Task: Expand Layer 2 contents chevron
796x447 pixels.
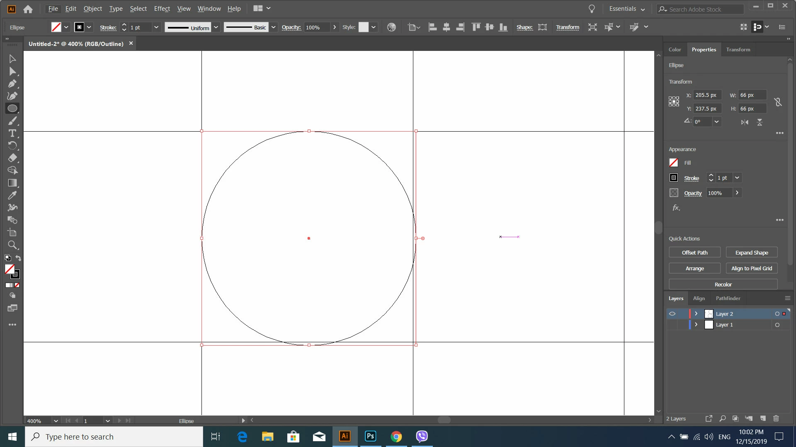Action: tap(696, 314)
